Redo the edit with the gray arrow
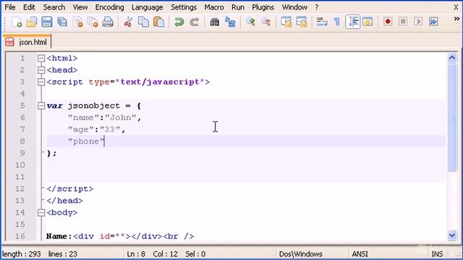 click(x=195, y=22)
